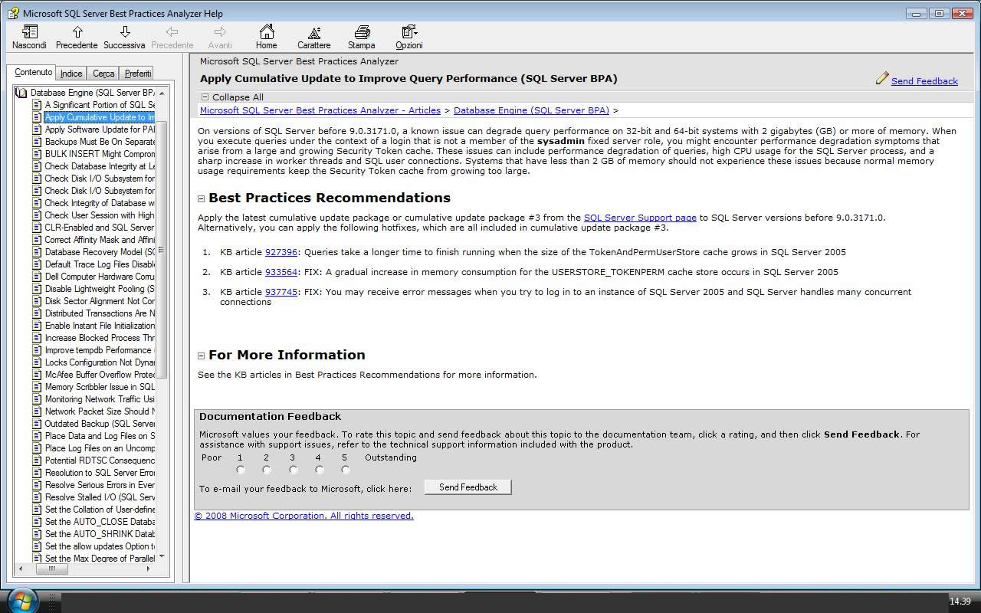The image size is (981, 613).
Task: Open topic Check User Session with High
Action: point(100,215)
